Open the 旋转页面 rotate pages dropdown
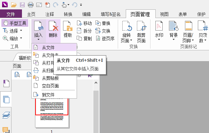The image size is (209, 133). click(126, 32)
